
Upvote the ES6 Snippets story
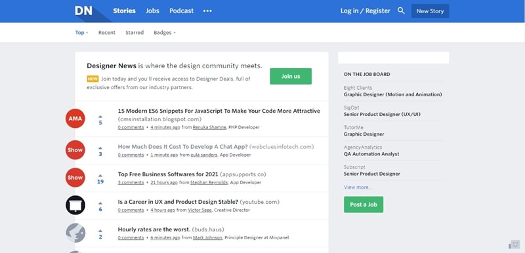pyautogui.click(x=100, y=116)
